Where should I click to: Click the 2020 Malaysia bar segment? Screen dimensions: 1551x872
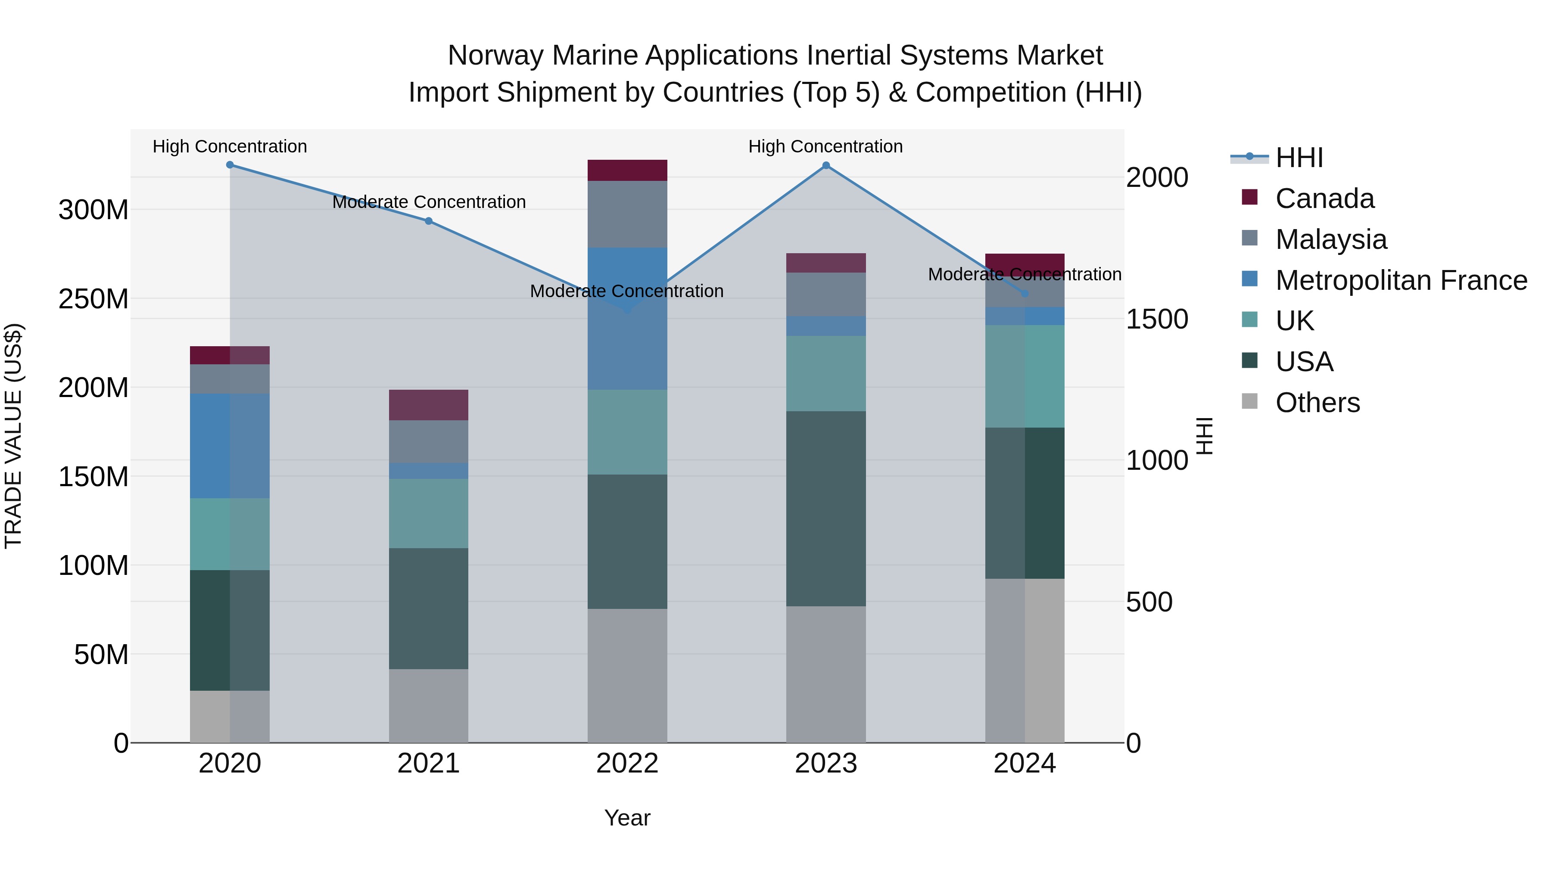(230, 379)
